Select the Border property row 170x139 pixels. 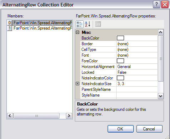(119, 44)
